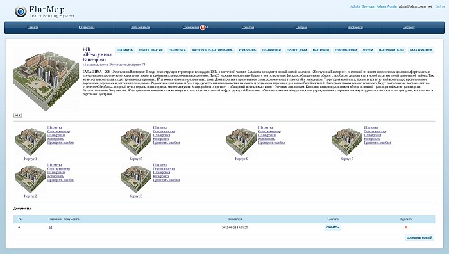Click the Выйти logout link
This screenshot has width=449, height=254.
[440, 6]
